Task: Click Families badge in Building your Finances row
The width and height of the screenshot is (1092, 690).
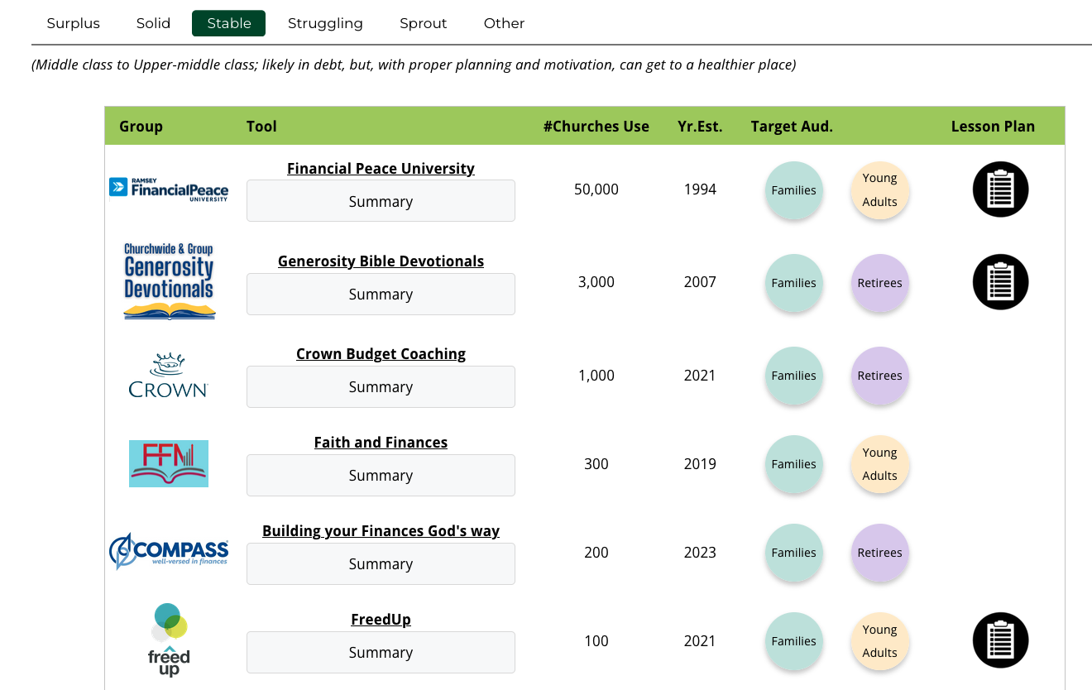Action: (794, 553)
